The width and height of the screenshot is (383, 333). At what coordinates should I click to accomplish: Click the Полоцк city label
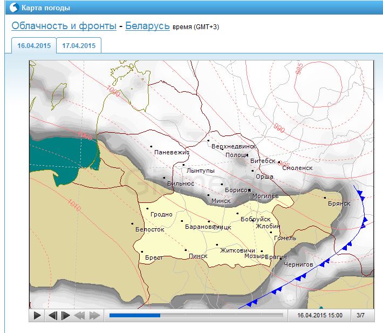point(237,155)
